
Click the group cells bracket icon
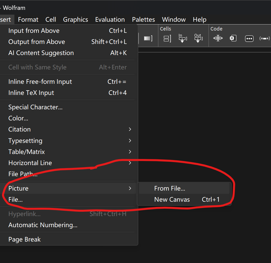(167, 38)
